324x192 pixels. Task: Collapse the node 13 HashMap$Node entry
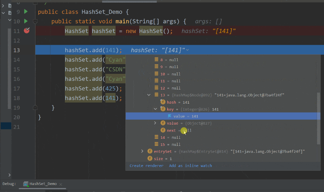149,95
